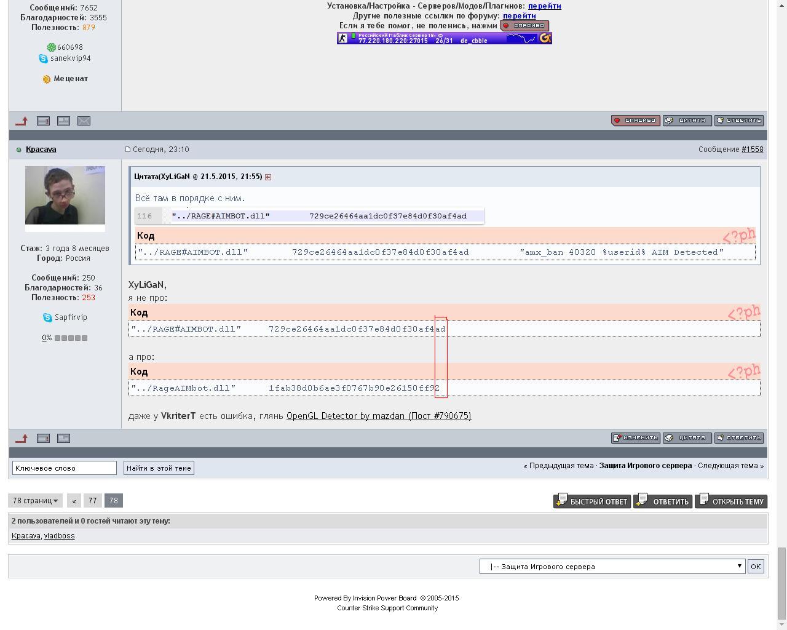Viewport: 787px width, 630px height.
Task: Open the 78 страниц page dropdown
Action: pos(35,501)
